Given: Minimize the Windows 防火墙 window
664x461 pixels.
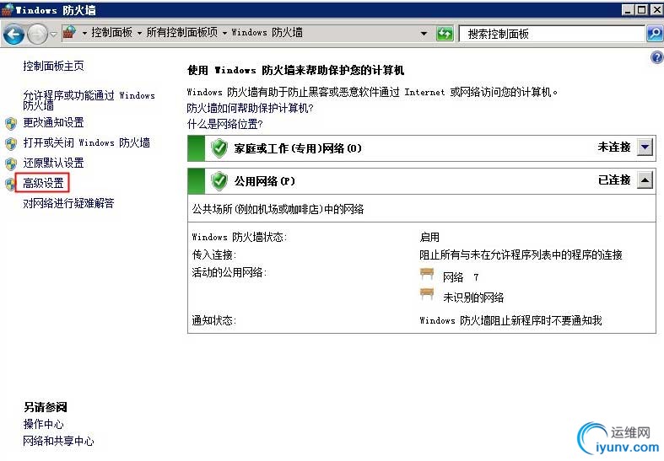Looking at the screenshot, I should 629,10.
